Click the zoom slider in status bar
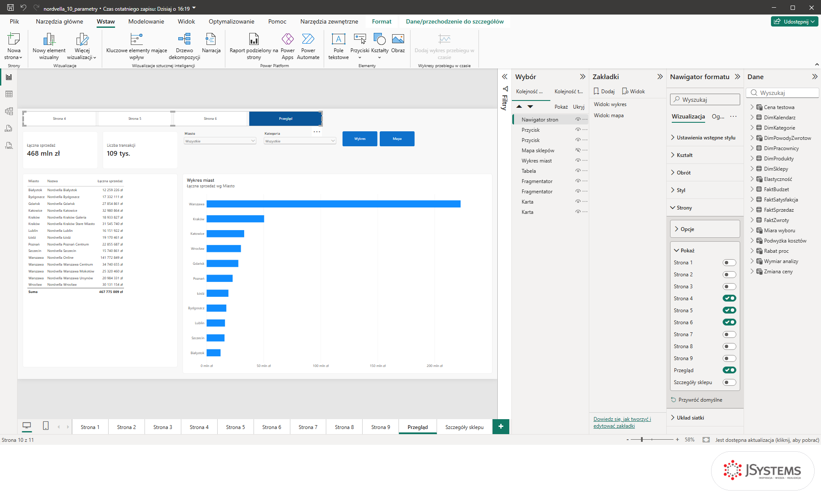 pyautogui.click(x=652, y=440)
